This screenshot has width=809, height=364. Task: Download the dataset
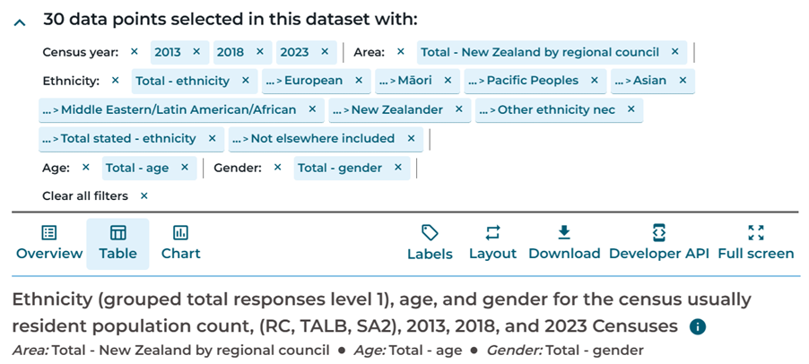[x=563, y=243]
